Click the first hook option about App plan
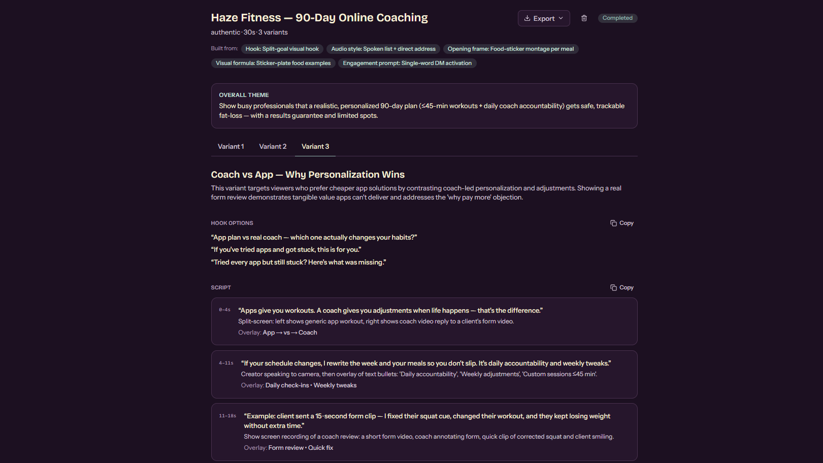Viewport: 823px width, 463px height. click(x=314, y=238)
